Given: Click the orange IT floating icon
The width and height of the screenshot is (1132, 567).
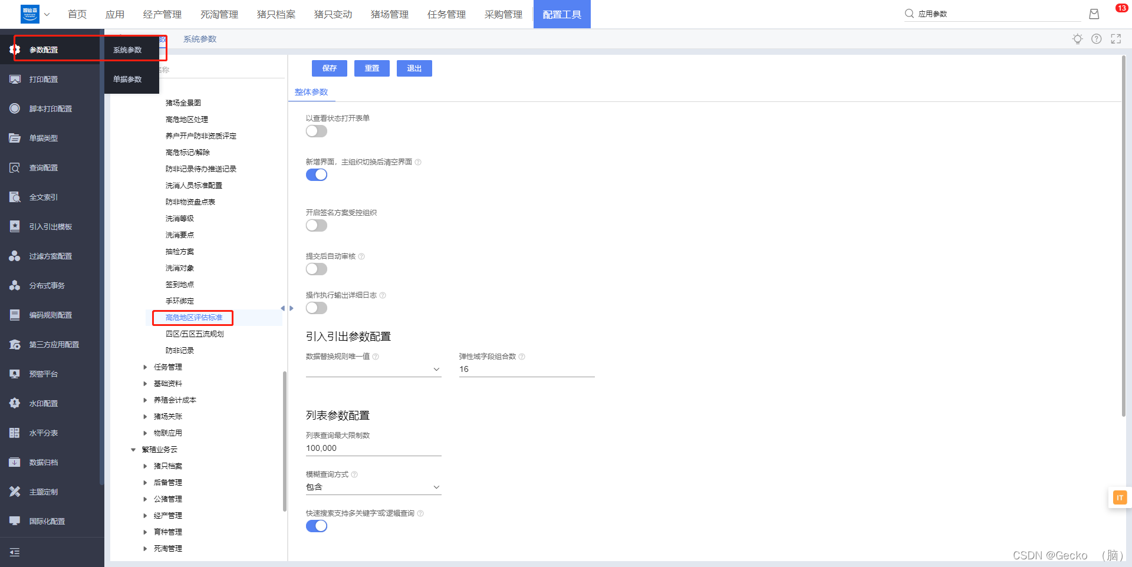Looking at the screenshot, I should [x=1120, y=497].
